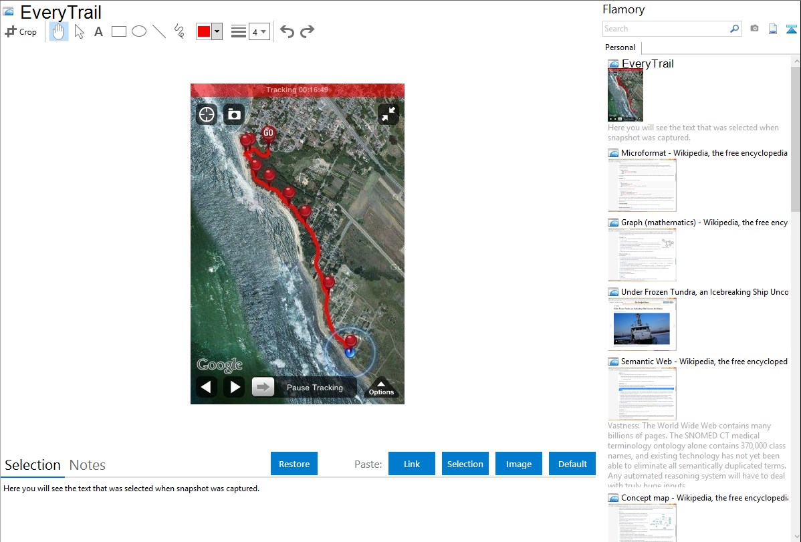Click the 'Vastness: The World Wide Web' description text
The image size is (801, 542).
[697, 455]
